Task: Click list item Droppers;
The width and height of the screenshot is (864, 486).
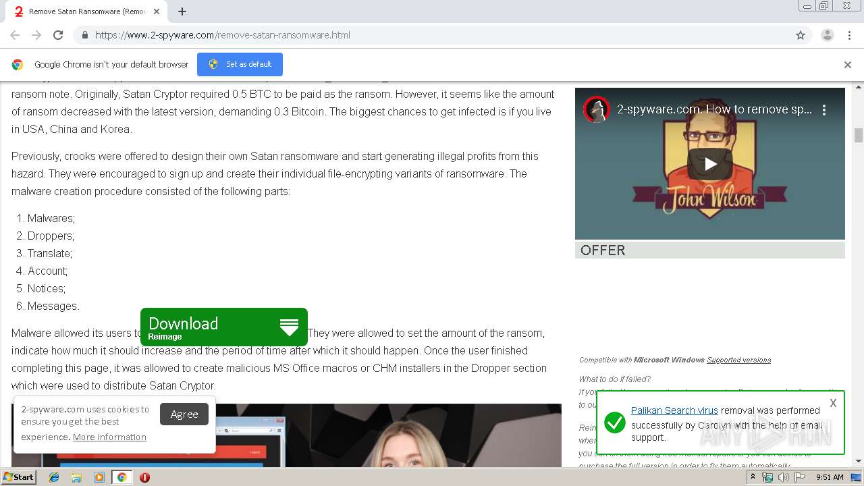Action: (51, 236)
